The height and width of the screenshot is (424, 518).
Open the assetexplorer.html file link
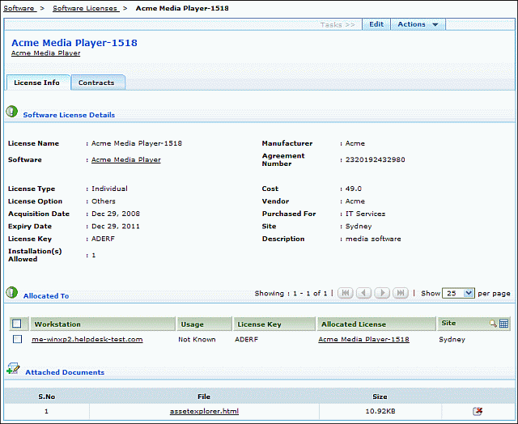tap(204, 411)
